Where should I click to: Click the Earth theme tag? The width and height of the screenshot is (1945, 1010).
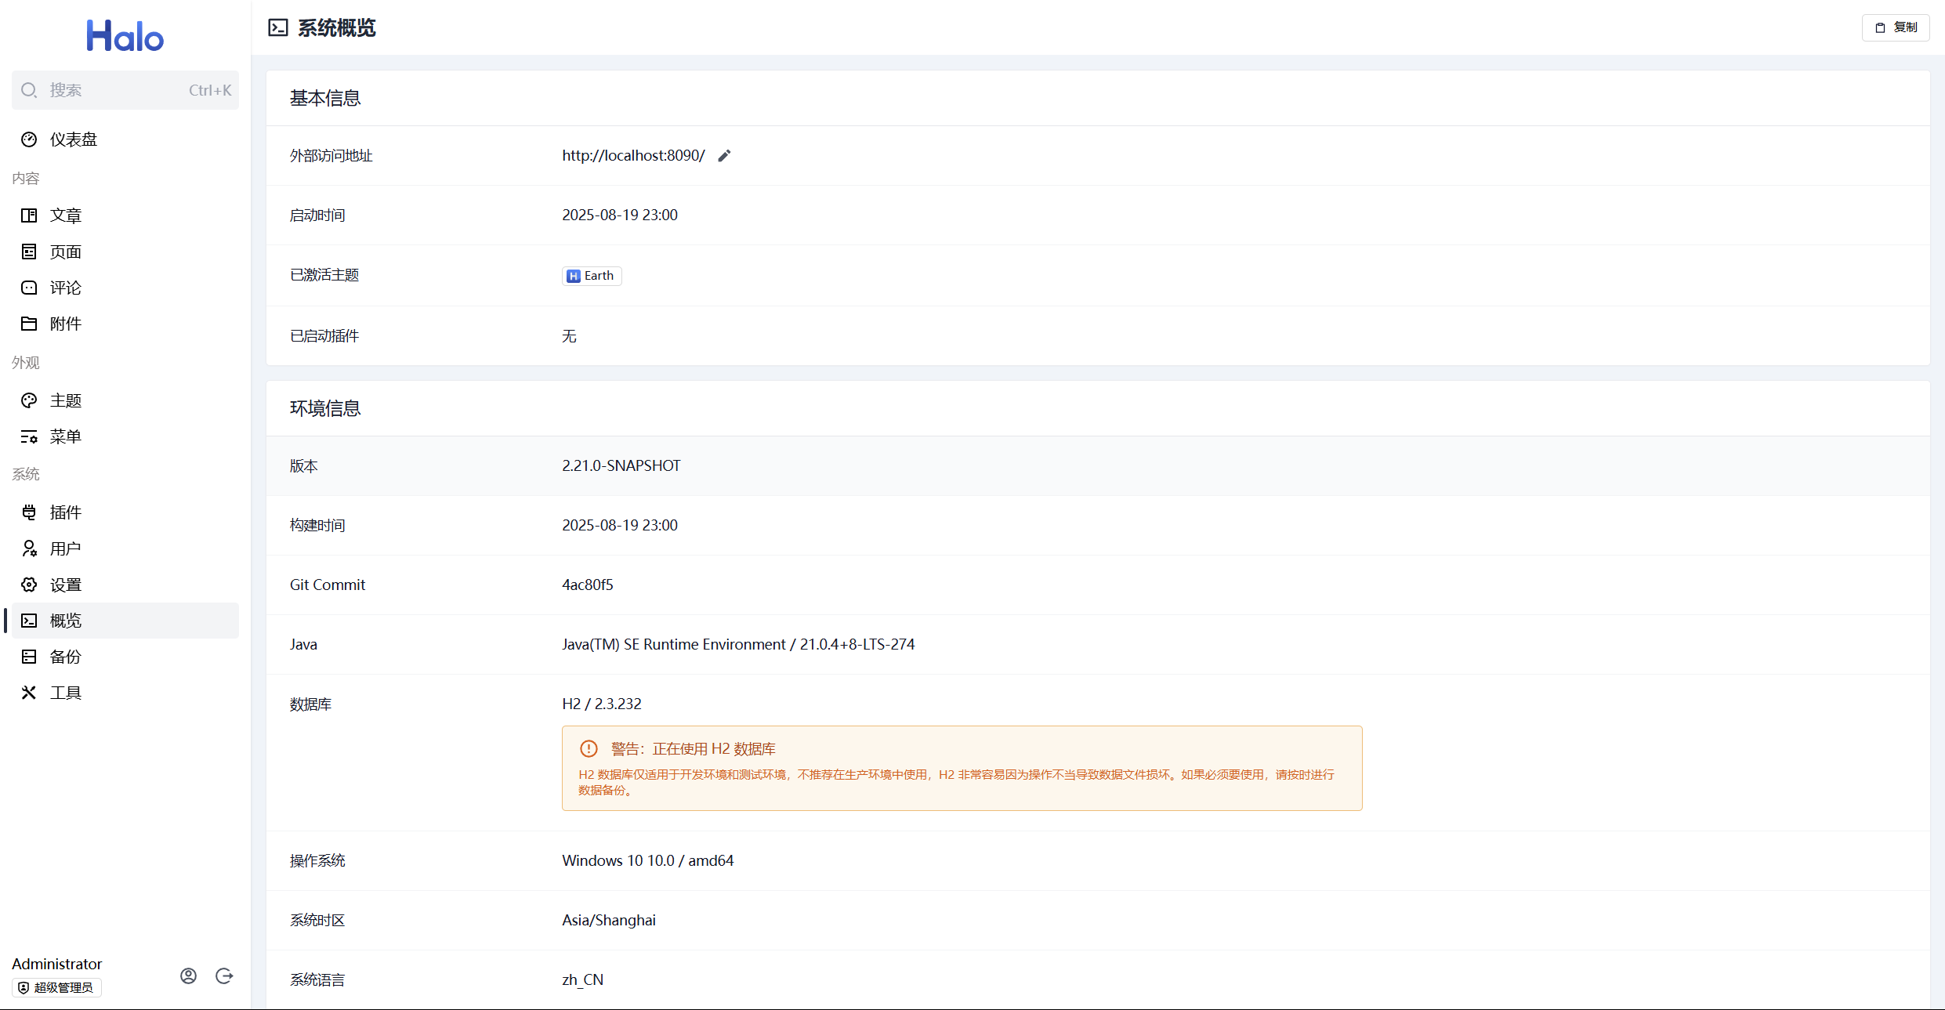[x=592, y=276]
